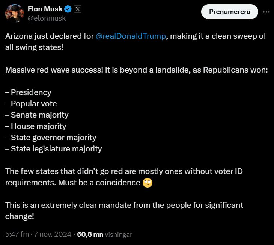Screen dimensions: 274x245
Task: Open the three-dot more options menu
Action: [x=266, y=12]
